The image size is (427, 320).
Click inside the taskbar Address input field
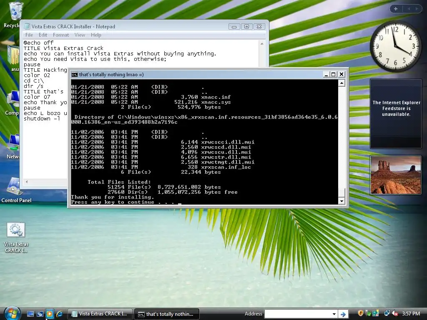click(298, 314)
